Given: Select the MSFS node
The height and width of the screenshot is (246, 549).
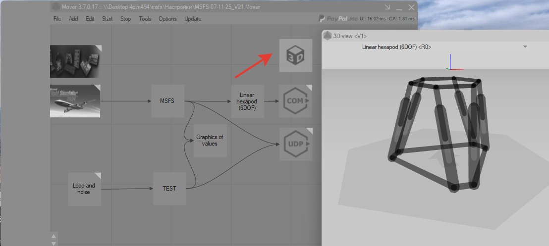Looking at the screenshot, I should click(x=168, y=101).
